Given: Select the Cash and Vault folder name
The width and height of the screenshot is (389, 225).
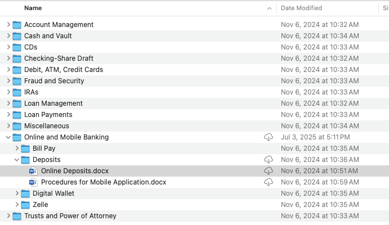Looking at the screenshot, I should (48, 36).
